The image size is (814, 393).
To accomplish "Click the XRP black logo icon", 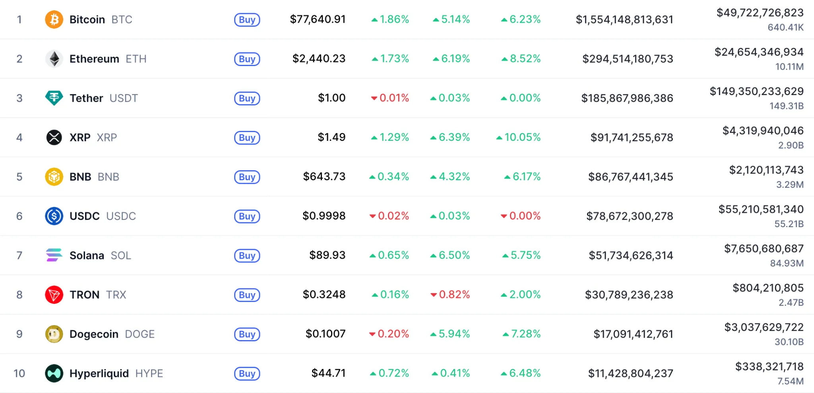I will (x=54, y=138).
